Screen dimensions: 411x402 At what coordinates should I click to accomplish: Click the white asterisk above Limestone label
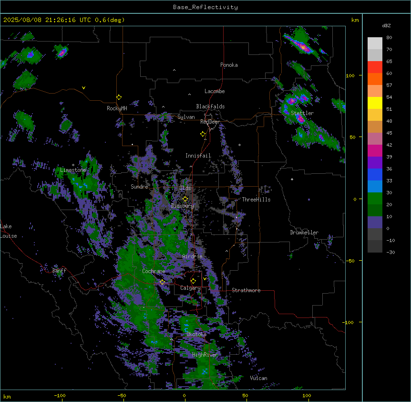pos(73,165)
